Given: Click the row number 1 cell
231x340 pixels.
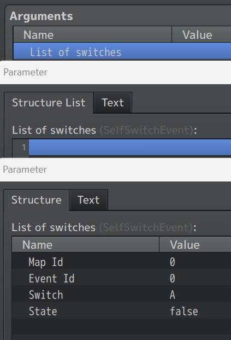Looking at the screenshot, I should (21, 148).
